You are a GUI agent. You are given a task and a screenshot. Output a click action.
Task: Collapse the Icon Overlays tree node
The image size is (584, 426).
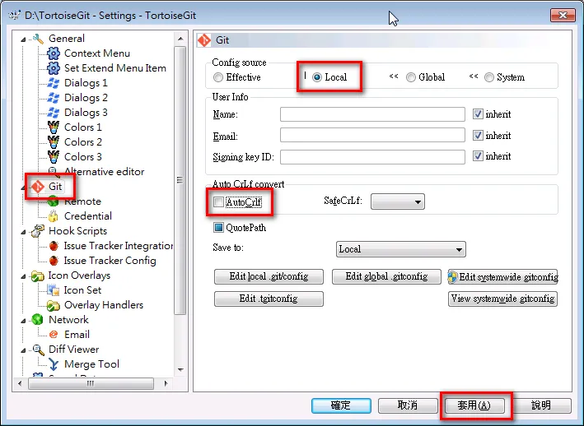click(23, 276)
